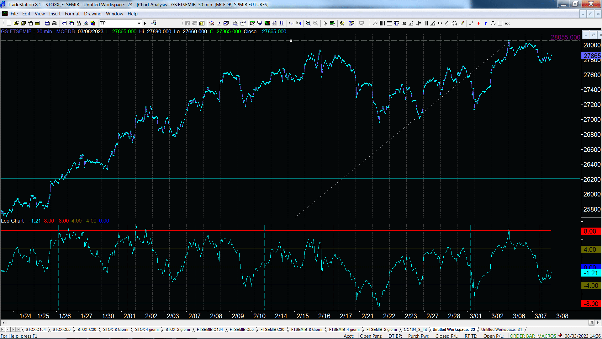The width and height of the screenshot is (602, 339).
Task: Click the Leo Chart indicator label
Action: [12, 221]
